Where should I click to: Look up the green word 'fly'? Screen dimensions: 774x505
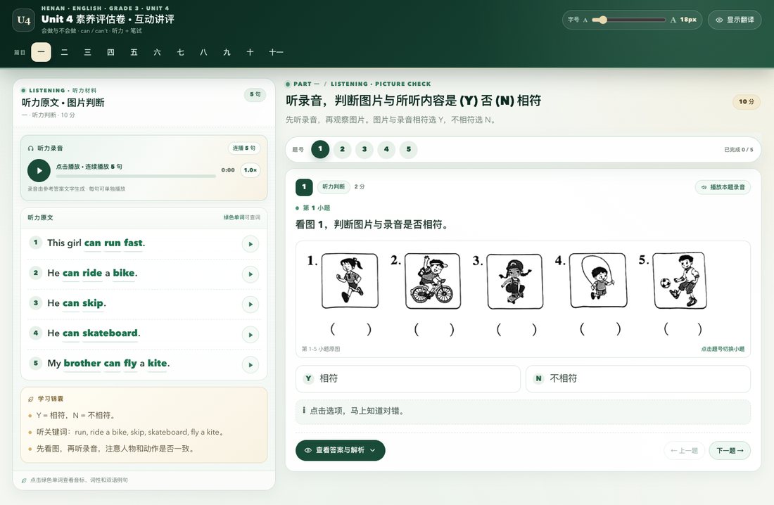tap(130, 364)
